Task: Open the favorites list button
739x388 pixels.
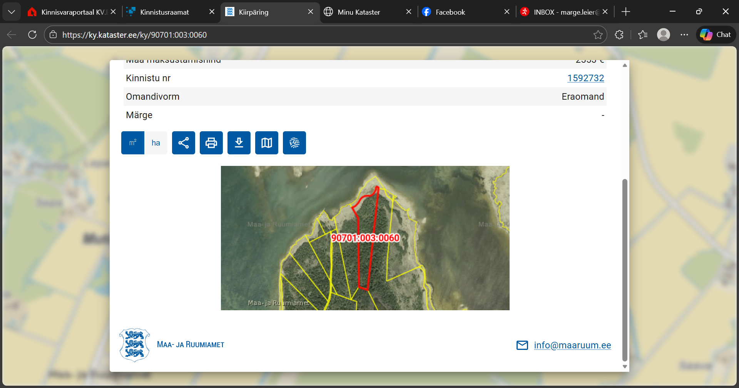Action: (x=642, y=35)
